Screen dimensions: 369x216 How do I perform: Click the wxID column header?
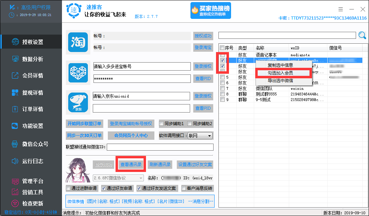point(308,48)
